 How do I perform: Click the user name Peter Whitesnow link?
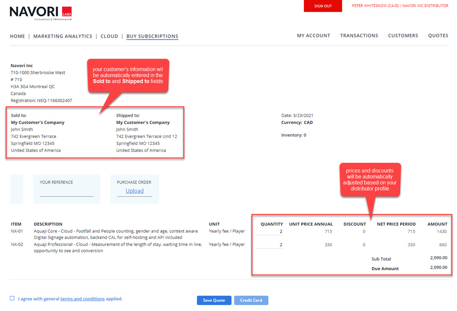400,6
